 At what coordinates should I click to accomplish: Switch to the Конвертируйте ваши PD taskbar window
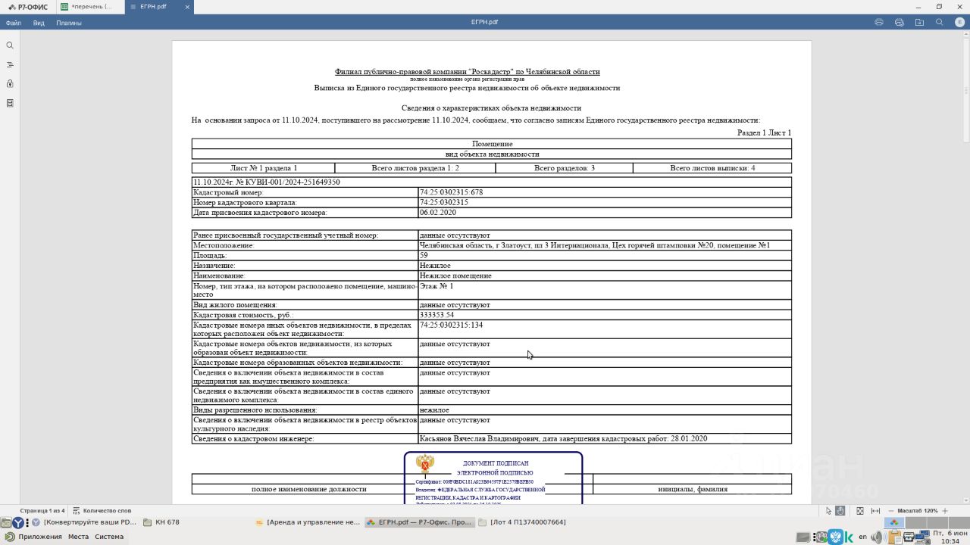pos(84,522)
